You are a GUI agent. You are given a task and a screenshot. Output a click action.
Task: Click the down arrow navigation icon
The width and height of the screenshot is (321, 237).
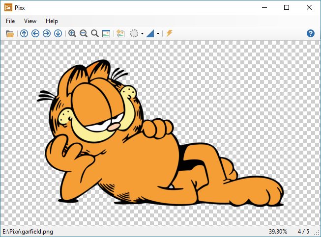tap(58, 33)
